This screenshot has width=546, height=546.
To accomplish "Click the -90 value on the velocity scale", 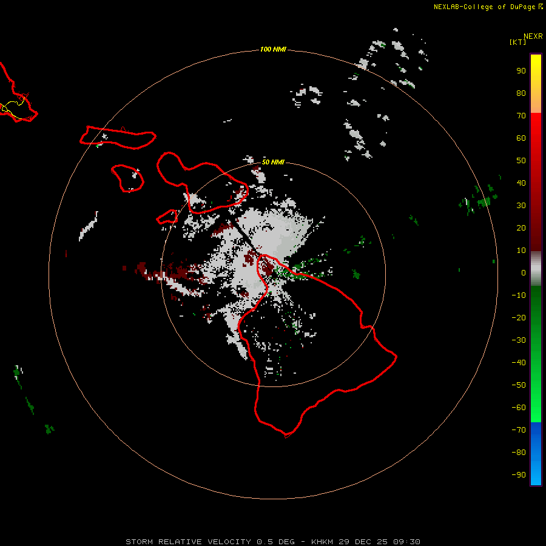I will (519, 475).
